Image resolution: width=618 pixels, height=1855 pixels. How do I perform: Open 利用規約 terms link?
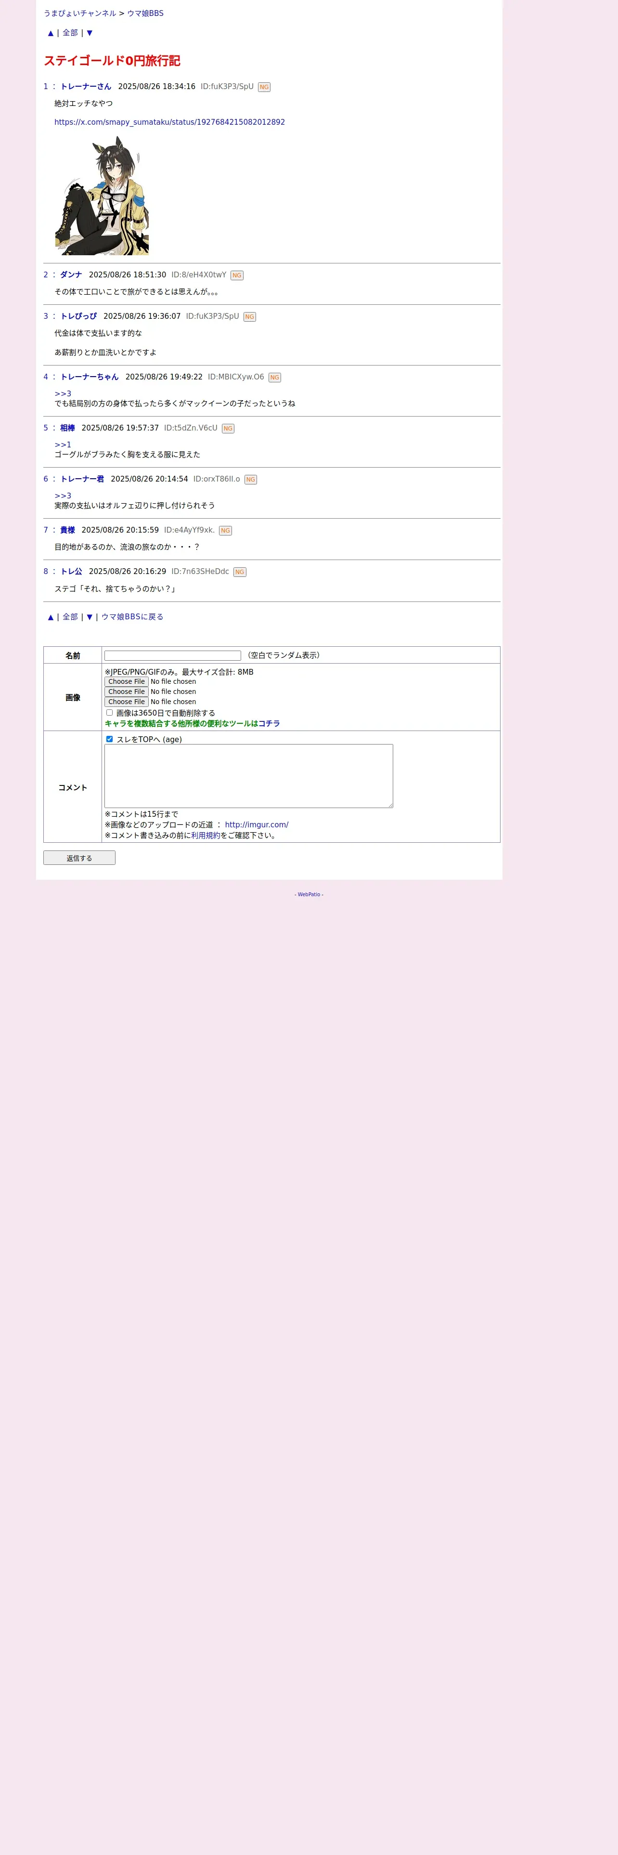[x=206, y=836]
